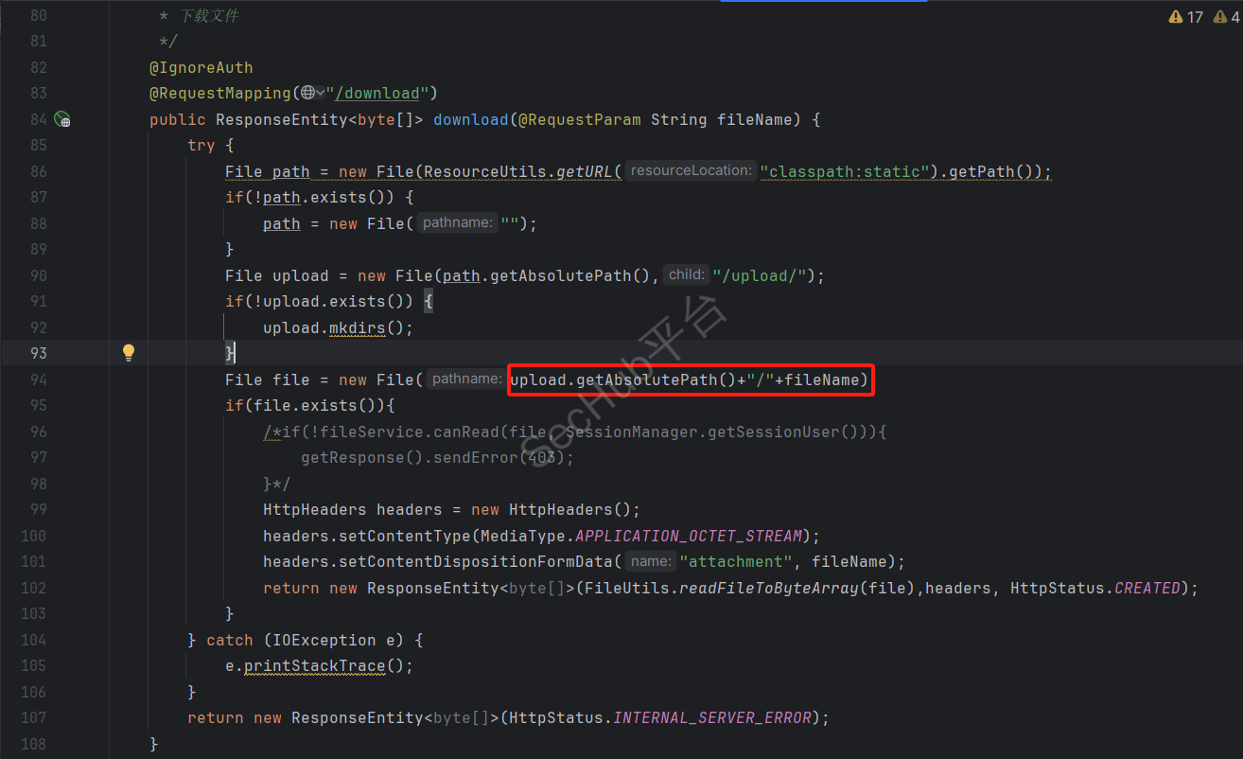
Task: Click the resourceLocation: inlay hint
Action: click(691, 171)
